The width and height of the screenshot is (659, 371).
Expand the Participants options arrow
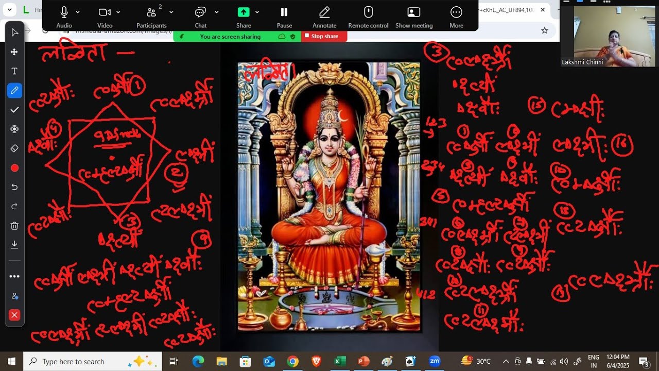point(171,12)
